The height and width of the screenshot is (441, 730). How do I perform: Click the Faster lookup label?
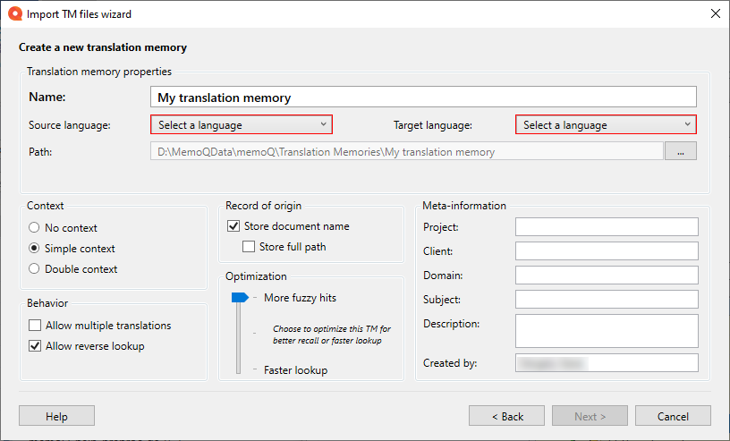coord(295,370)
